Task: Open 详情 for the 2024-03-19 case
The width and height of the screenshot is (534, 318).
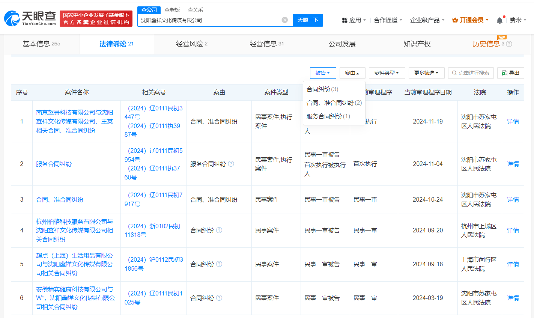Action: (513, 298)
